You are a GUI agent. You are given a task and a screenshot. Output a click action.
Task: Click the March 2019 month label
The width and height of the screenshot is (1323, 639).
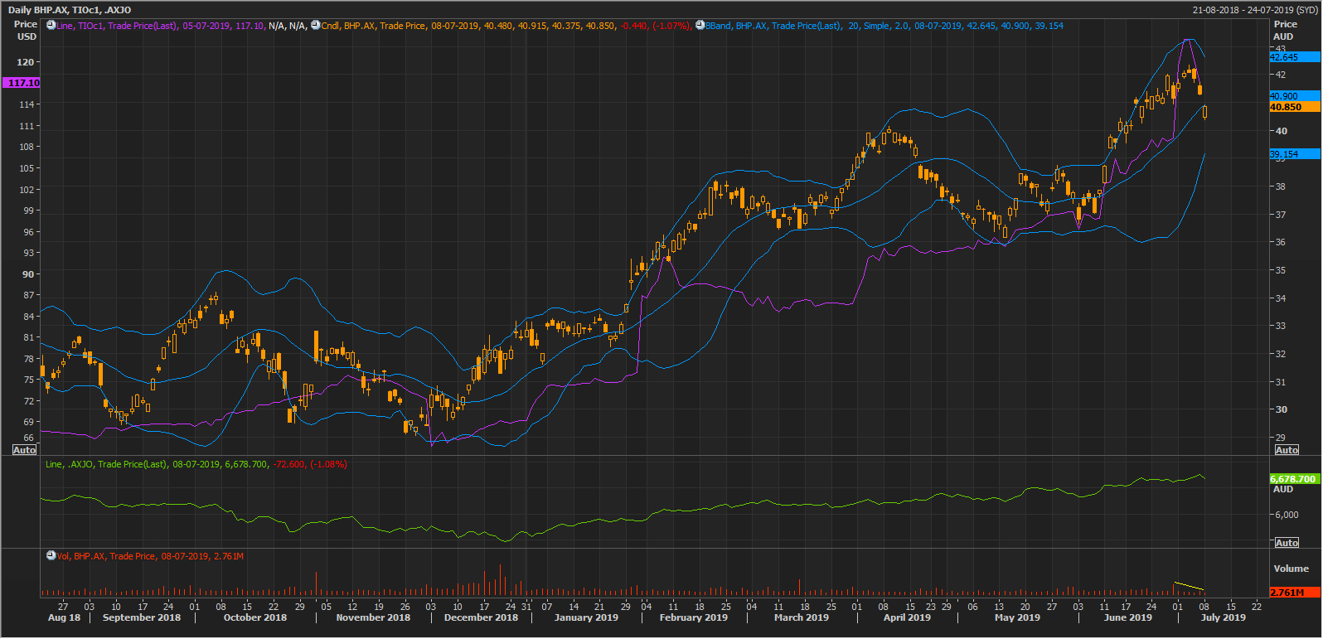[x=802, y=617]
